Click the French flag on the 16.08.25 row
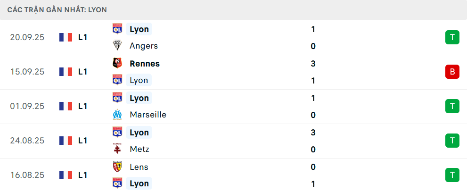Image resolution: width=467 pixels, height=192 pixels. coord(66,175)
